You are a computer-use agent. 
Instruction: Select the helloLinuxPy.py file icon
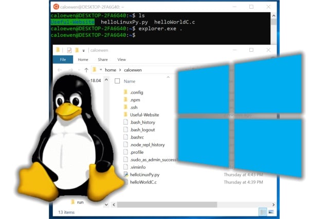point(126,174)
